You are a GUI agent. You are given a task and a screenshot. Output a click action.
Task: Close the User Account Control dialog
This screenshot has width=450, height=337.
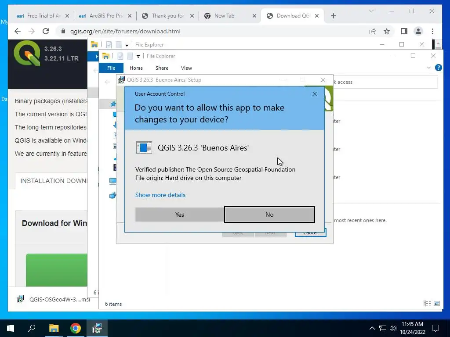[x=315, y=94]
